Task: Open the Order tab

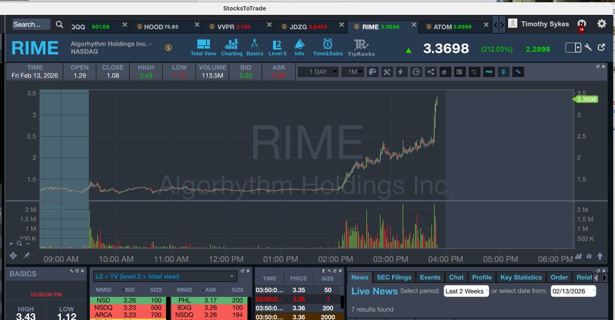Action: pos(559,277)
